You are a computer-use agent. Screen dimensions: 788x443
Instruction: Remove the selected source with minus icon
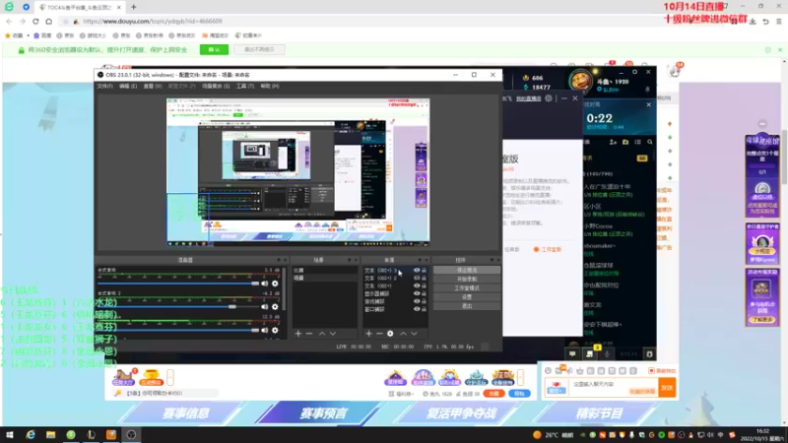click(379, 334)
